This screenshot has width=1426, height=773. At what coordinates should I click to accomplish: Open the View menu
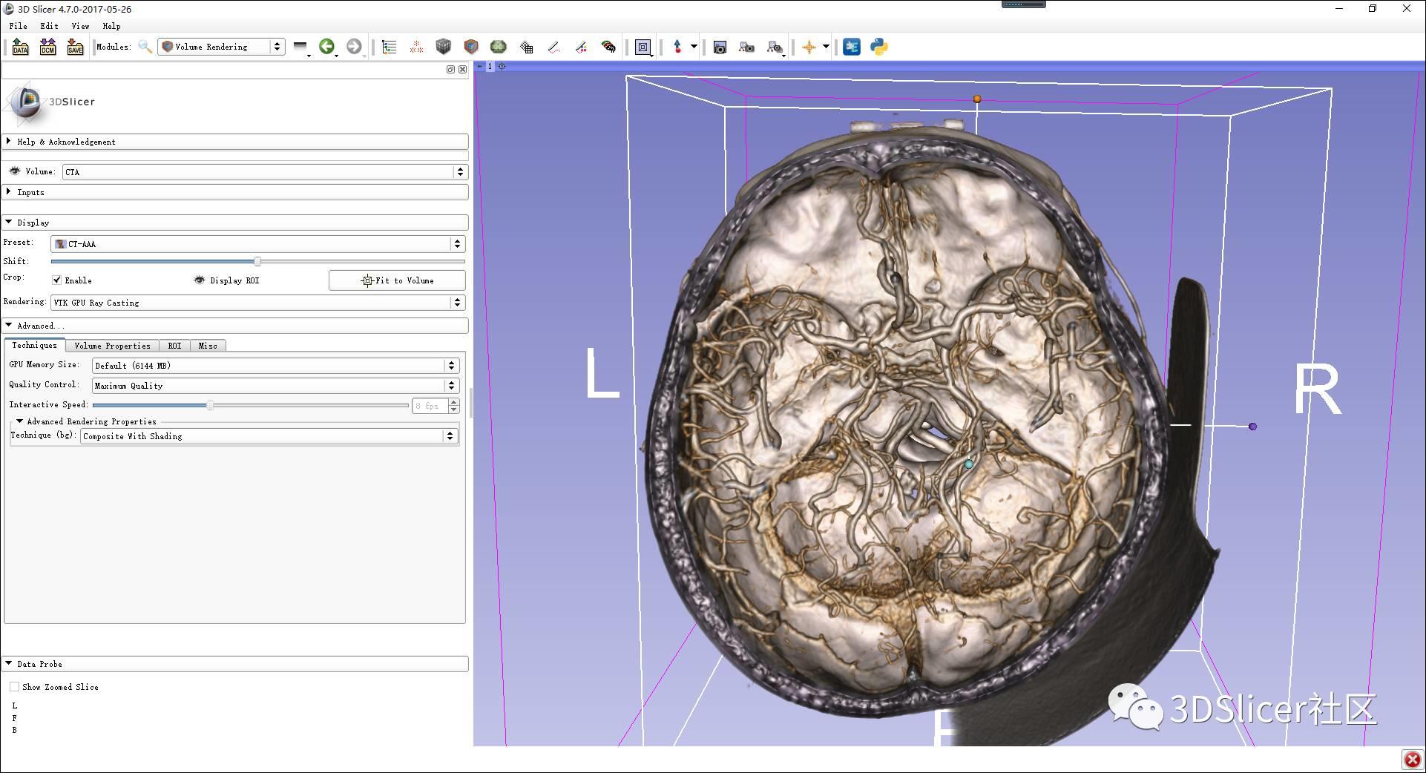click(80, 26)
